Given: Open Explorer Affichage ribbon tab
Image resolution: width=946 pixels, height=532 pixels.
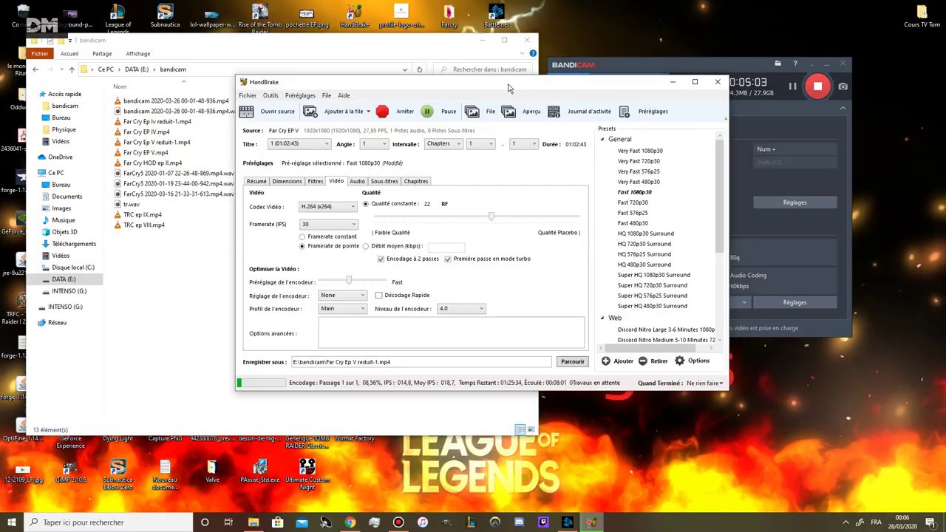Looking at the screenshot, I should (x=138, y=54).
